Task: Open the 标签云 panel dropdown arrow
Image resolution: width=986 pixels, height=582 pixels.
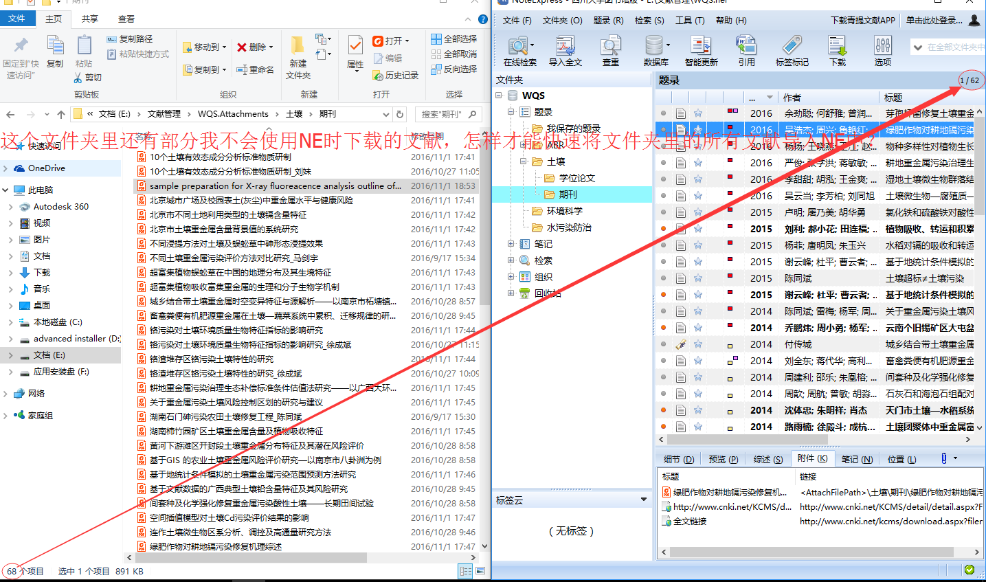Action: [644, 500]
